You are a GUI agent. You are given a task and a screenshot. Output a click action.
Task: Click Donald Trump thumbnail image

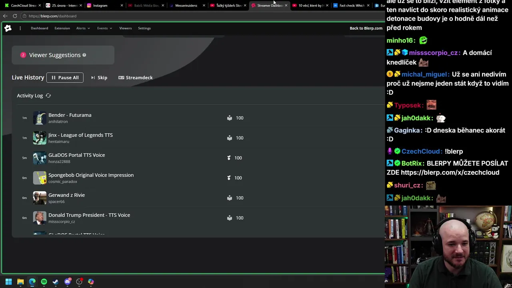40,218
